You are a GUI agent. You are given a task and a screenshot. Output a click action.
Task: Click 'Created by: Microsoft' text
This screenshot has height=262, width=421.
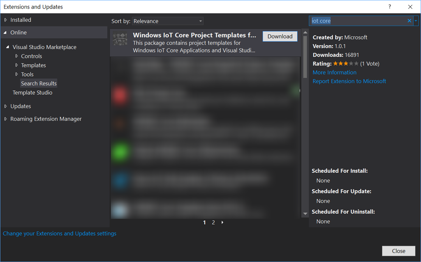click(340, 37)
